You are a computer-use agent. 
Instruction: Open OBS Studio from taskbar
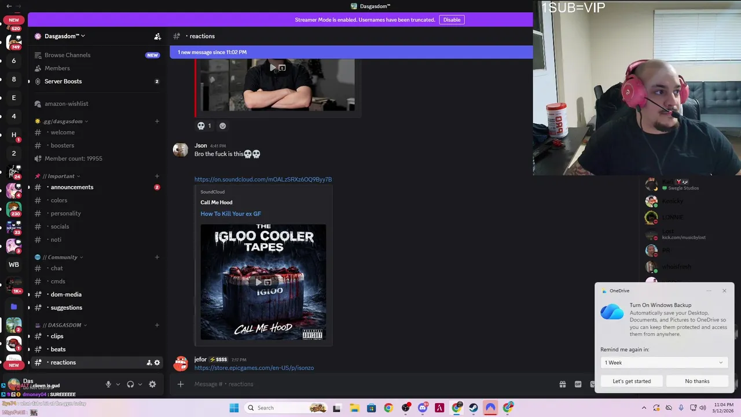405,408
